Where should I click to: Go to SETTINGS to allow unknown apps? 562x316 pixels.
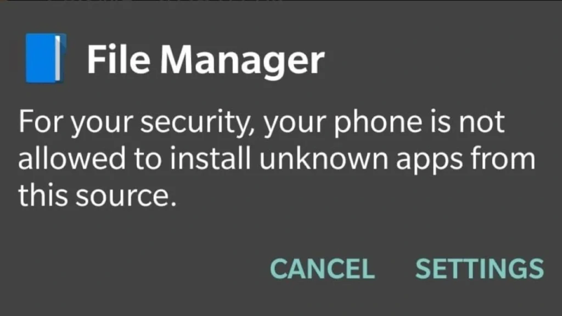480,269
